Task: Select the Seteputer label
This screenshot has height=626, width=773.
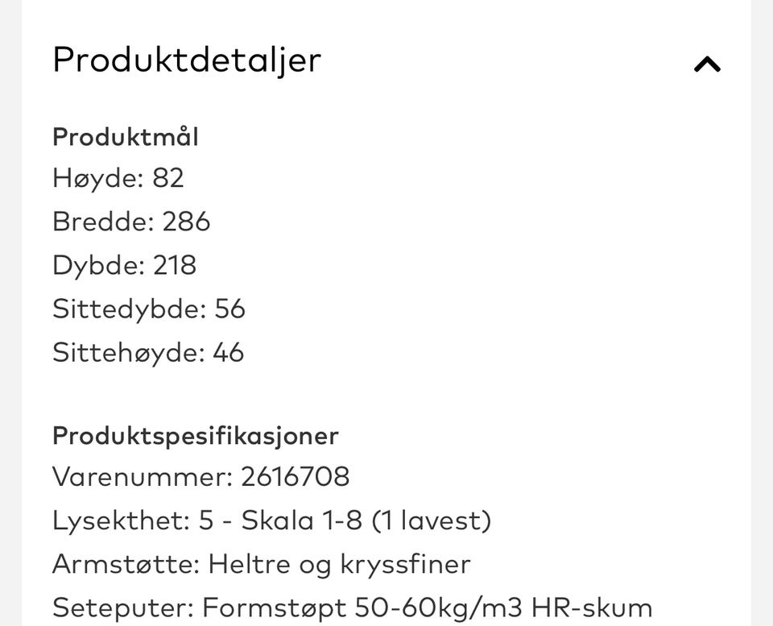Action: click(x=123, y=608)
